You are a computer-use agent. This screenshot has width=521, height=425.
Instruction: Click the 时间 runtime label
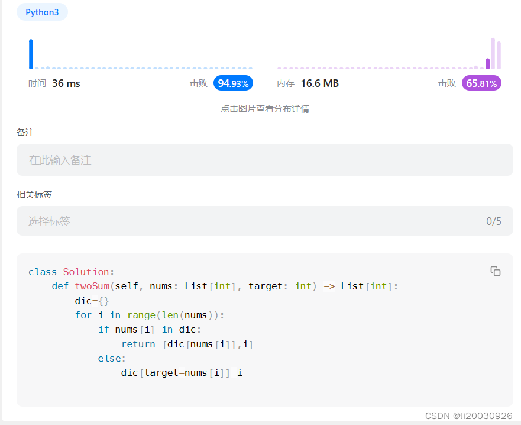[x=37, y=83]
